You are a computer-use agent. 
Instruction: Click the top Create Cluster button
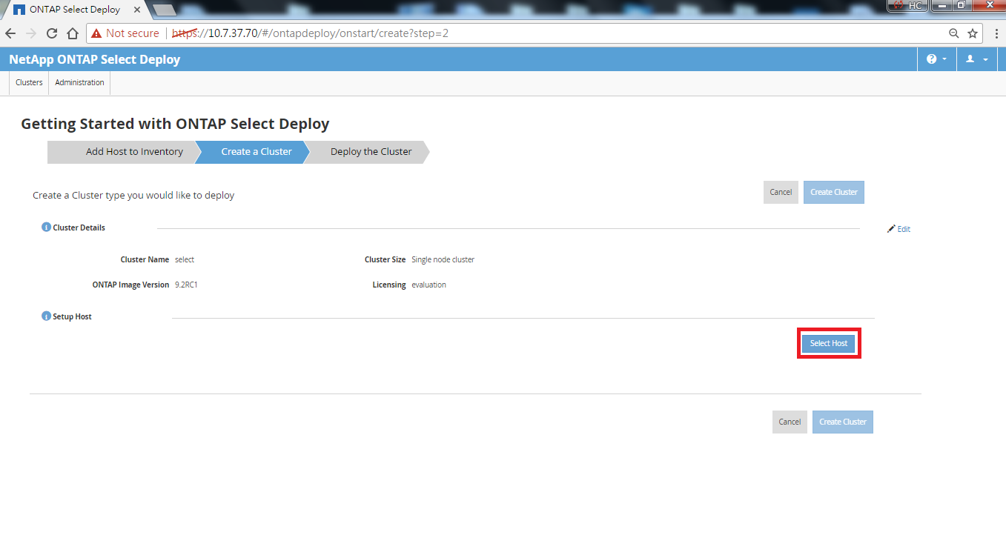click(834, 192)
